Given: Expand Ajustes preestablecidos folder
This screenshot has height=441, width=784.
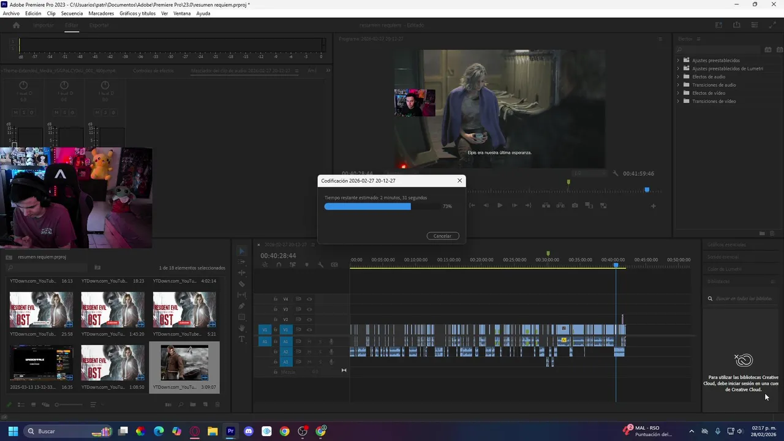Looking at the screenshot, I should coord(678,60).
